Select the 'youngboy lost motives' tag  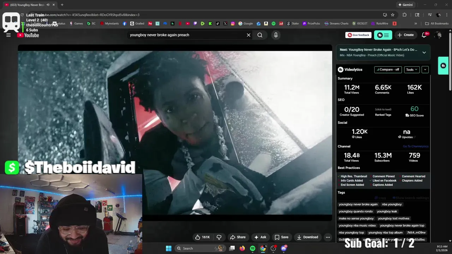(393, 218)
